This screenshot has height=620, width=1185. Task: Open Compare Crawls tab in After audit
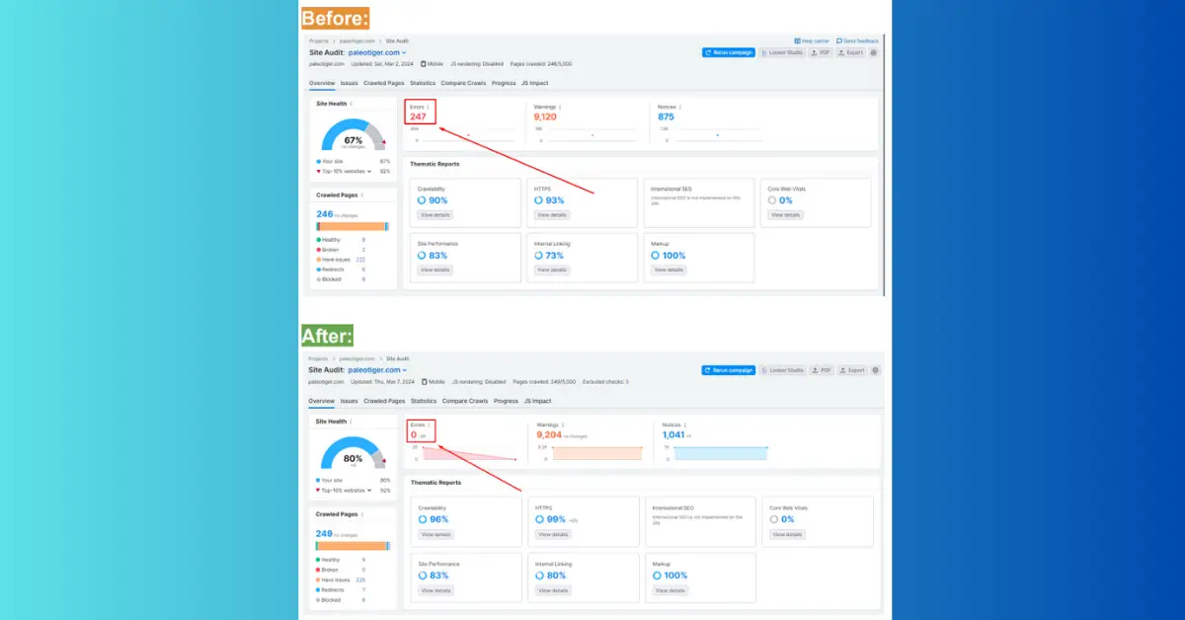click(464, 401)
